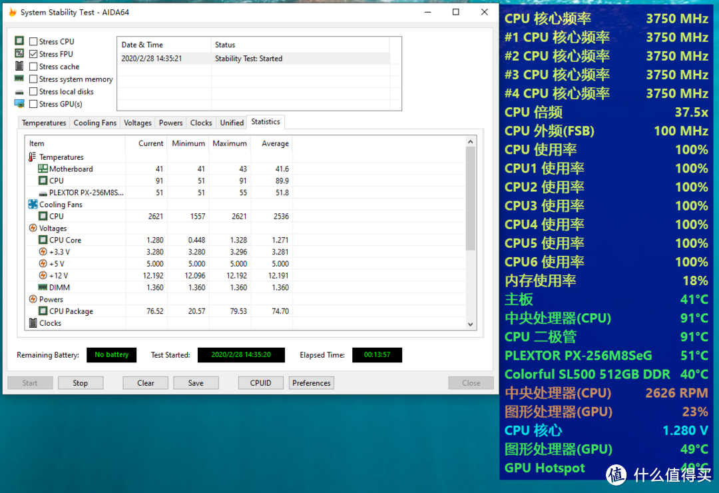The image size is (719, 493).
Task: Click the Cooling Fans fan icon
Action: [33, 205]
